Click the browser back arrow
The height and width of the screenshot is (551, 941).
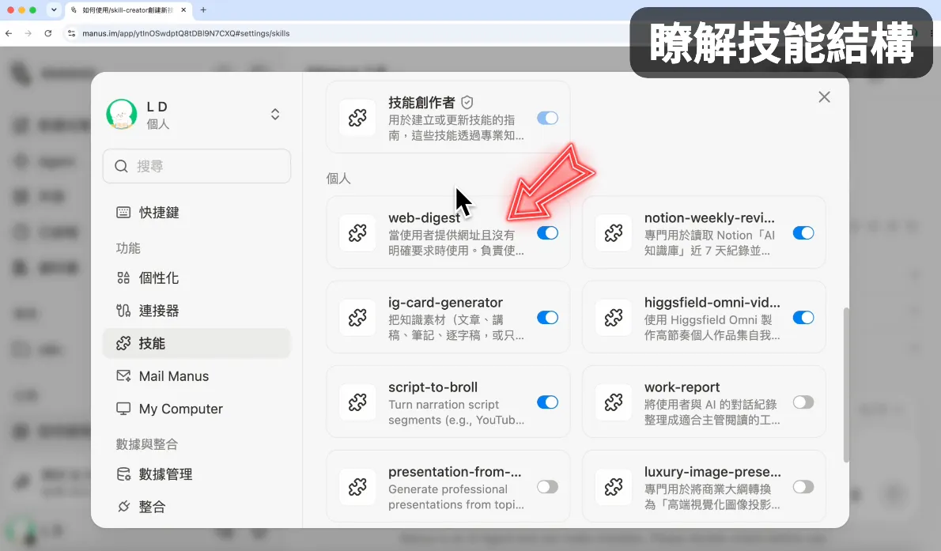tap(9, 34)
